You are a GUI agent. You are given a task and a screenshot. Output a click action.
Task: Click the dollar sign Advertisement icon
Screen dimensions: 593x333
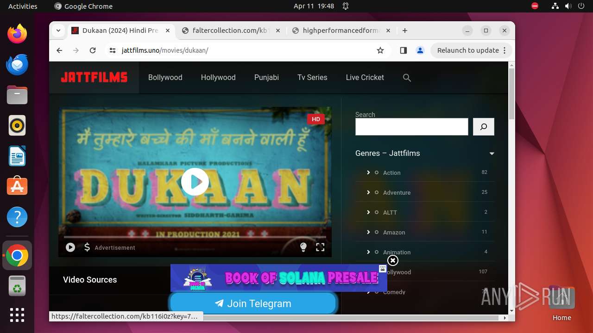87,247
